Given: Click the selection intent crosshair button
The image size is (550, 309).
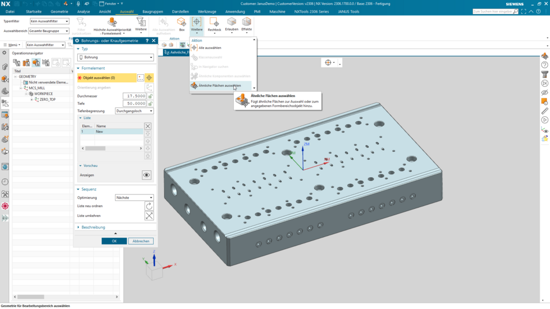Looking at the screenshot, I should 149,78.
